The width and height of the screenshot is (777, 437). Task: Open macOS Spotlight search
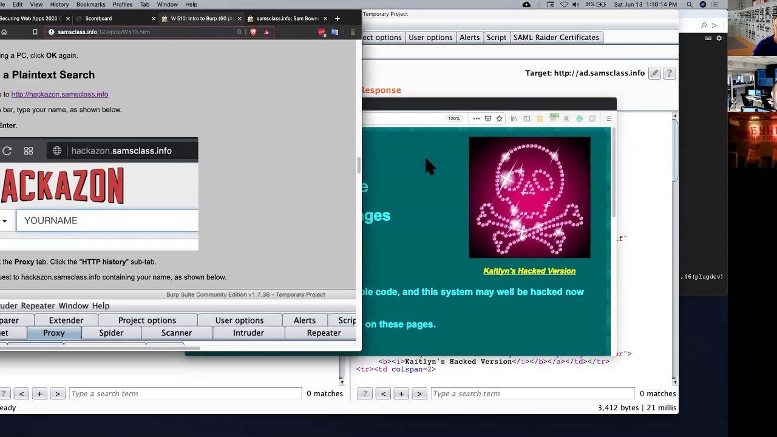click(690, 5)
